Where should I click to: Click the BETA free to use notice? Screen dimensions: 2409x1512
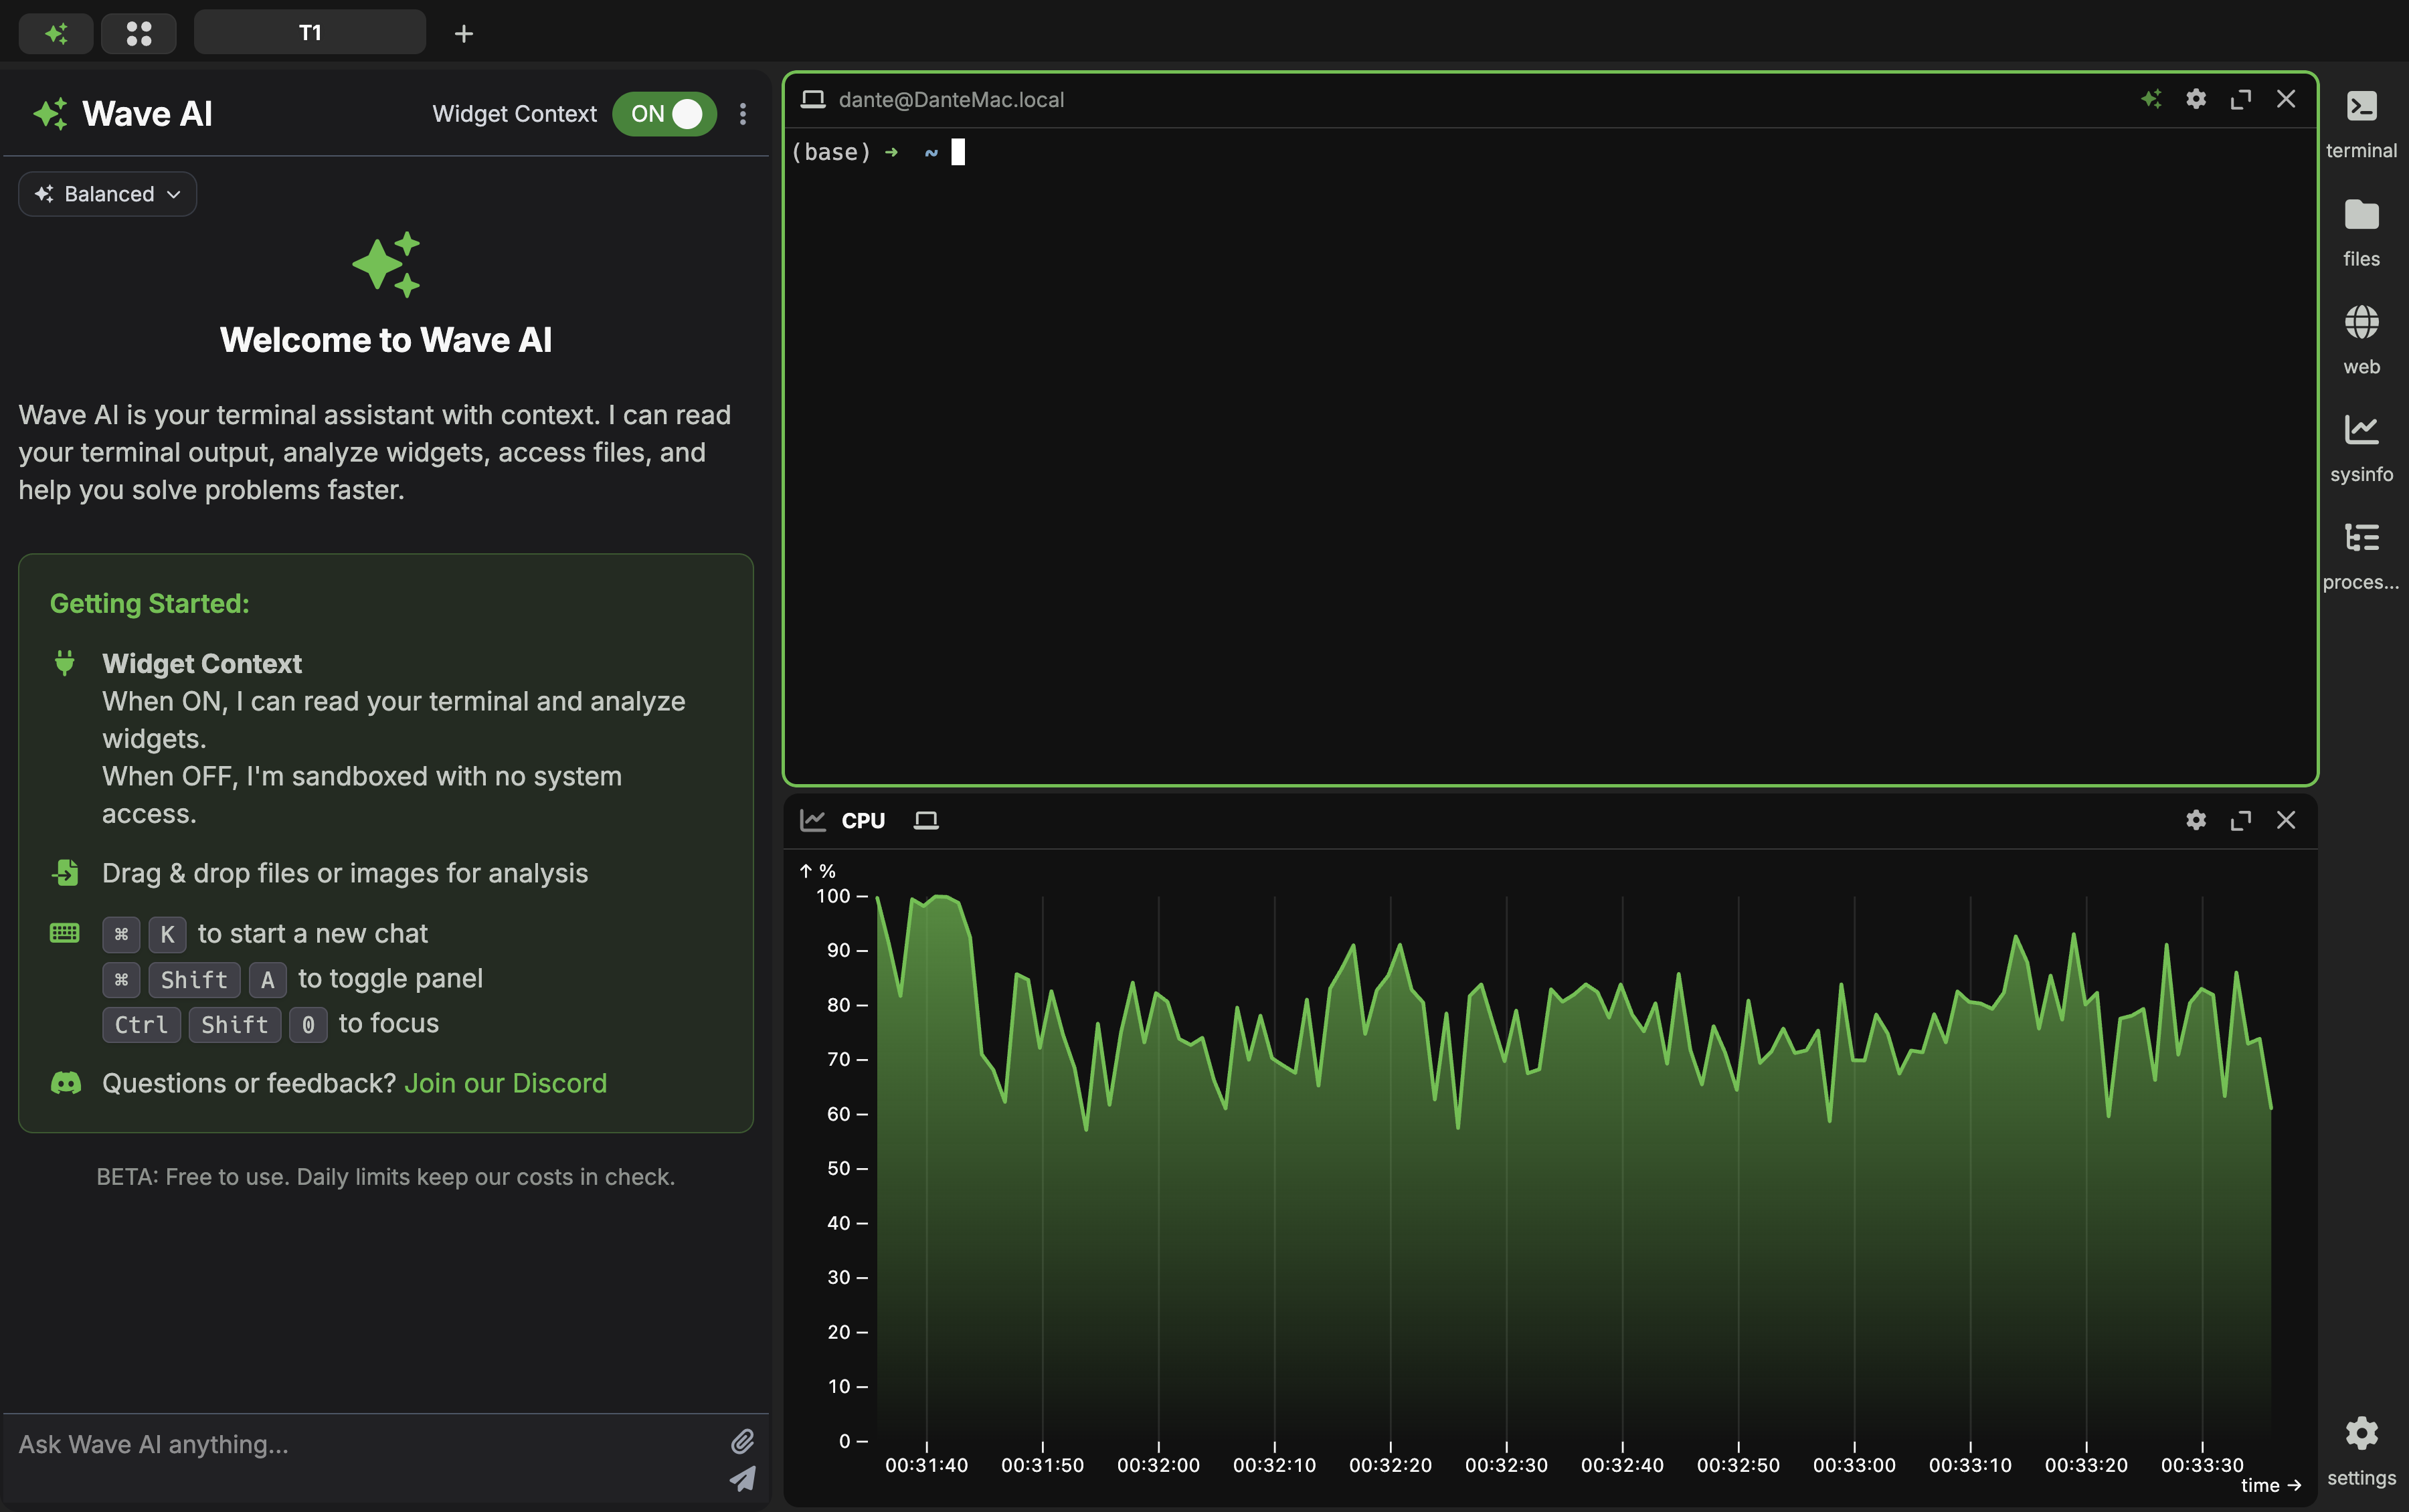click(x=386, y=1177)
